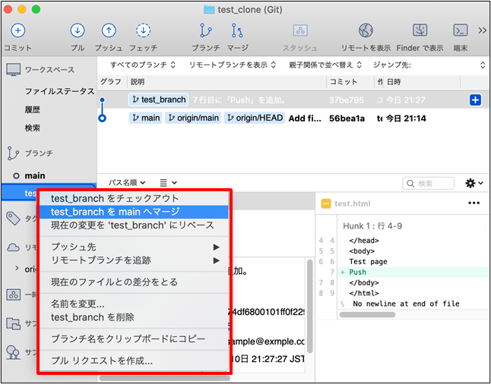Click the Push (プッシュ) toolbar icon

tap(109, 30)
